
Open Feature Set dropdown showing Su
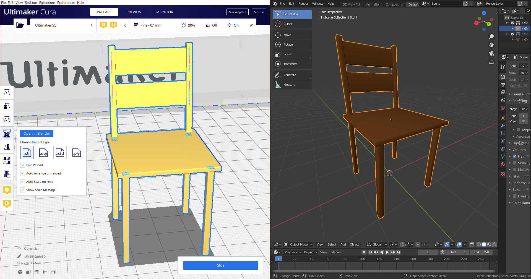524,73
